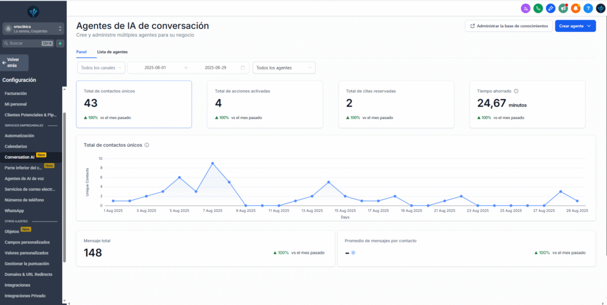This screenshot has height=305, width=607.
Task: Open the Crear agente dropdown button
Action: coord(575,26)
